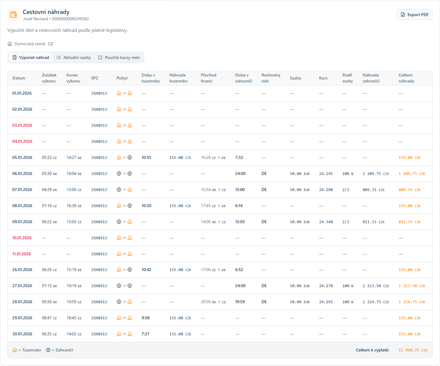Image resolution: width=440 pixels, height=366 pixels.
Task: Click the orange wallet icon beside Cestovní náhrady
Action: 13,15
